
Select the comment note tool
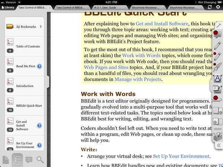coord(217,34)
